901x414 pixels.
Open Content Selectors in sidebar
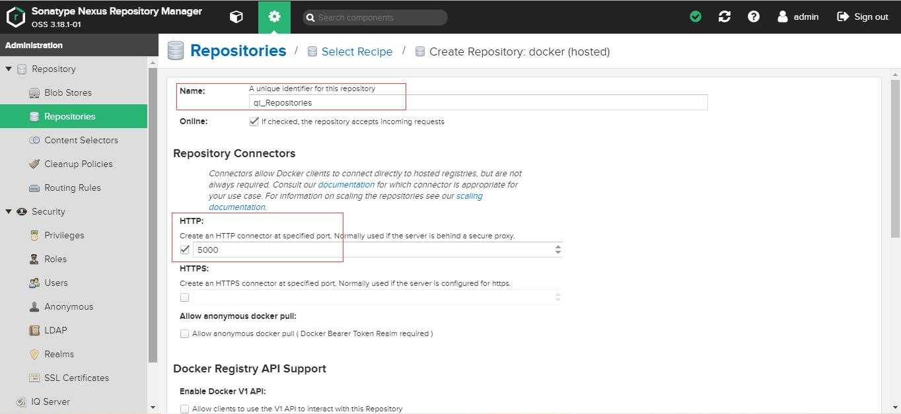click(73, 141)
